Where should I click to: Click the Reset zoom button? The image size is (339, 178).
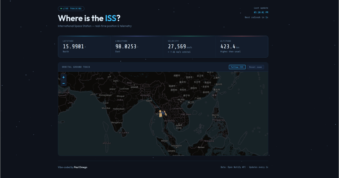[256, 67]
